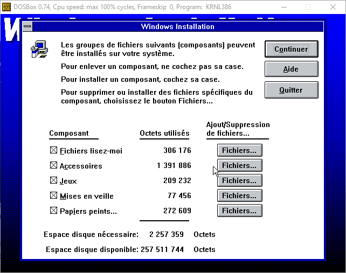Minimize the DOSBox window

pyautogui.click(x=284, y=7)
